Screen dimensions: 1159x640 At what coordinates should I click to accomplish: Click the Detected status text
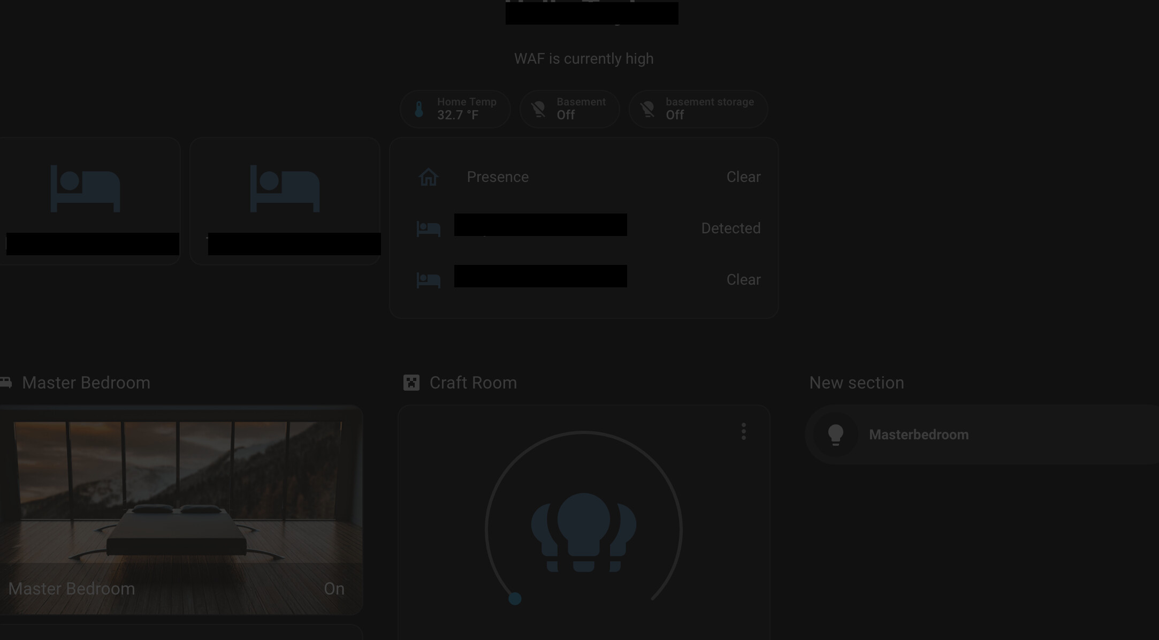(730, 228)
